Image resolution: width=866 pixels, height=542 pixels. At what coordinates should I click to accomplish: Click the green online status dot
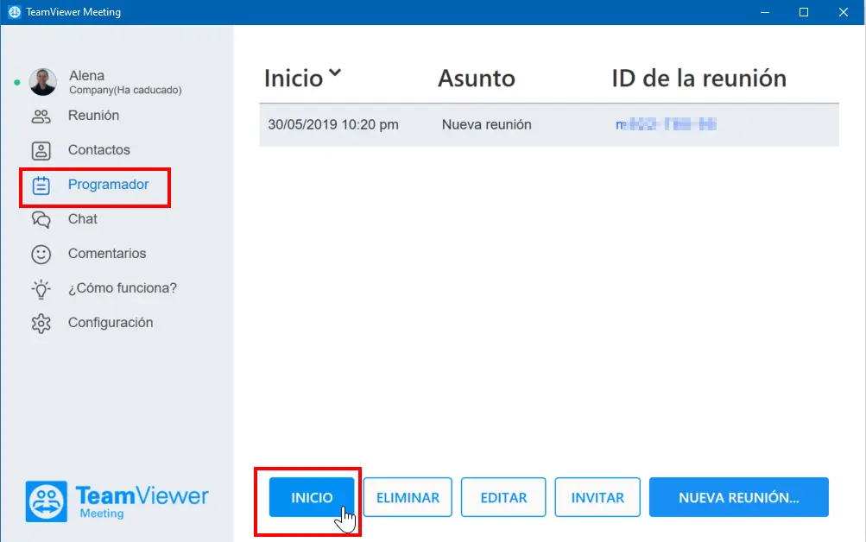[17, 83]
